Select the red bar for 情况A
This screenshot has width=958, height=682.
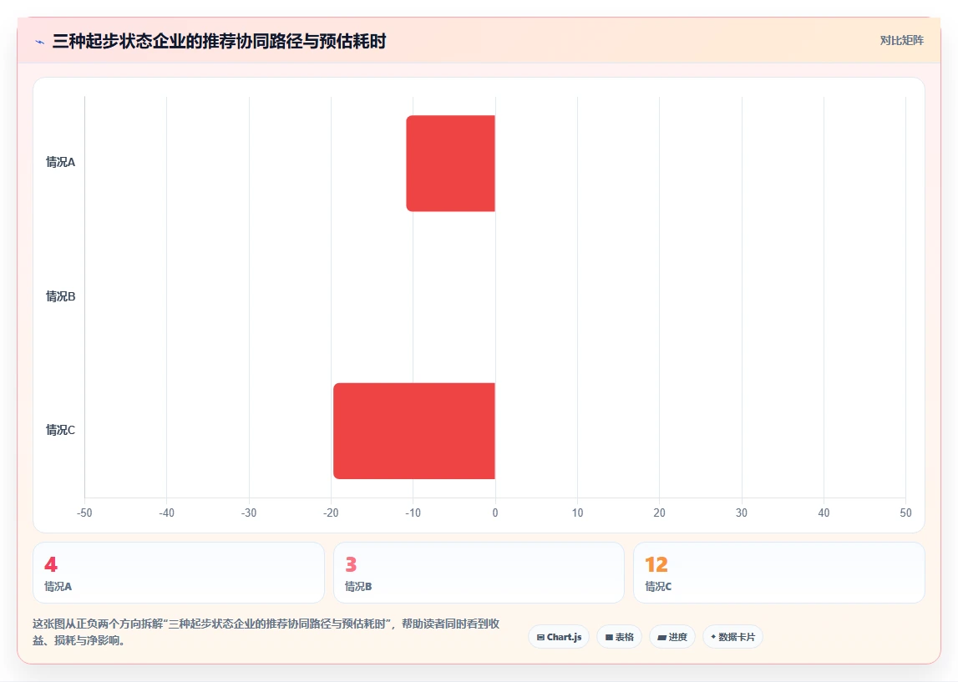[450, 163]
